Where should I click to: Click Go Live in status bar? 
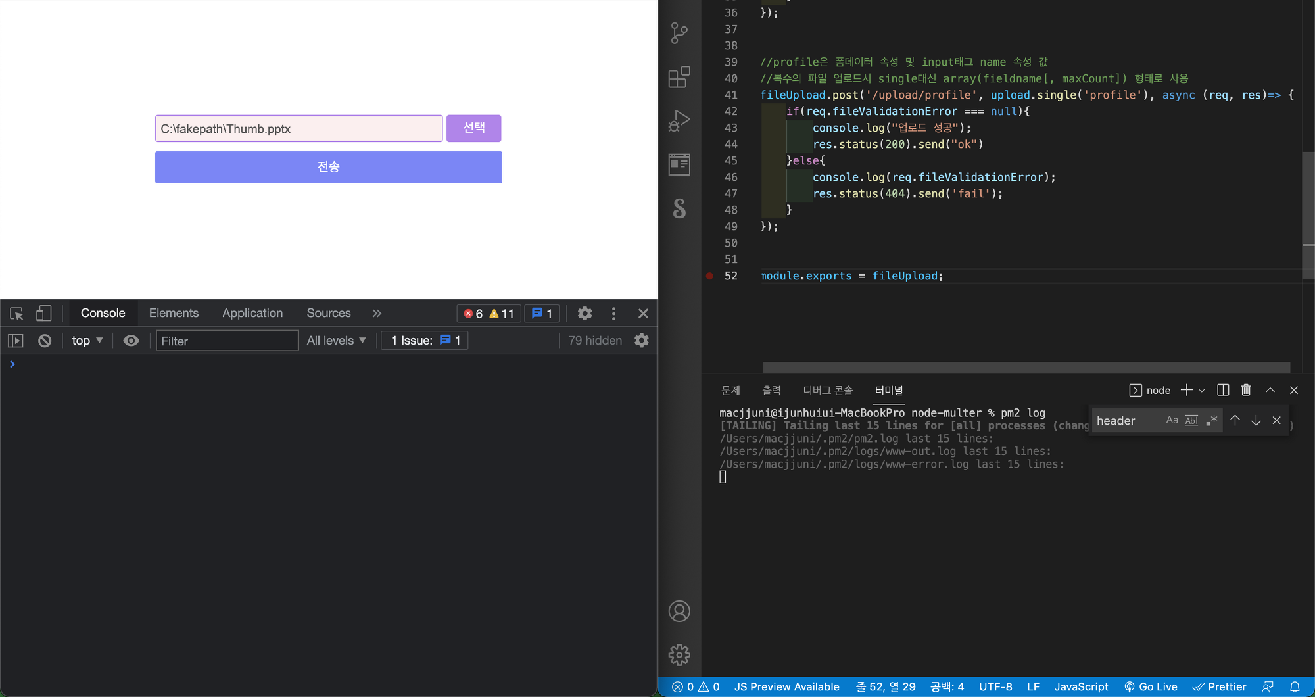click(1151, 686)
